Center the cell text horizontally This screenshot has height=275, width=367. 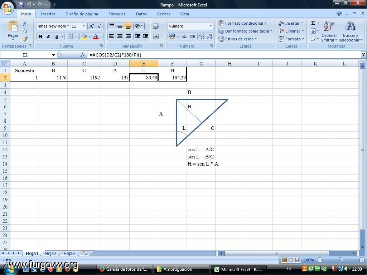[x=120, y=36]
